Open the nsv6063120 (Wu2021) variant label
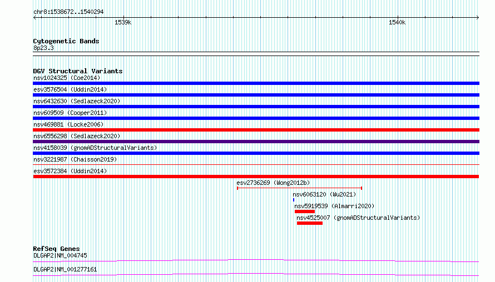The width and height of the screenshot is (495, 282). [x=324, y=194]
